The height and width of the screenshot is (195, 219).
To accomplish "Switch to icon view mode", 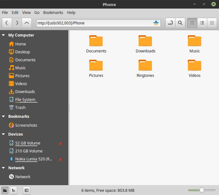I will [192, 23].
